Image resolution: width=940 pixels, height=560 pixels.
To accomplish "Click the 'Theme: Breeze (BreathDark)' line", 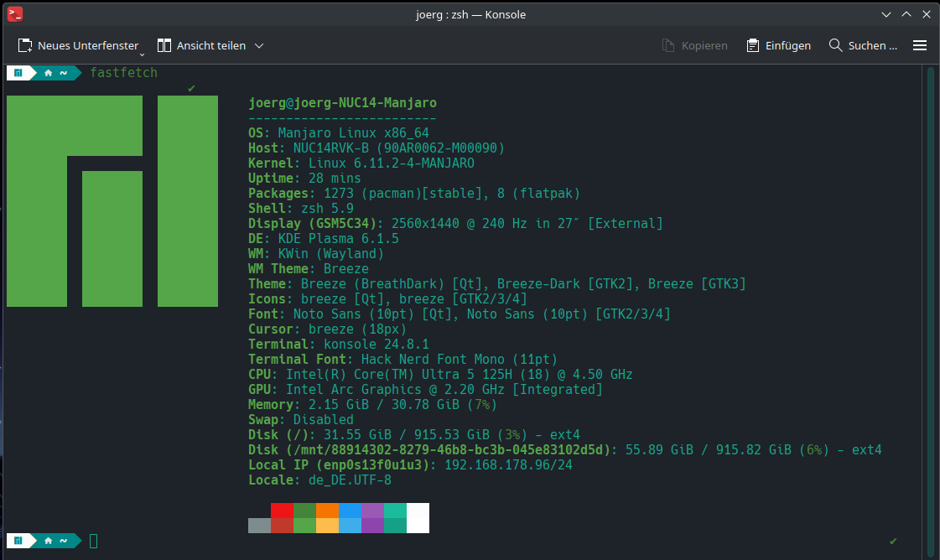I will (x=497, y=283).
